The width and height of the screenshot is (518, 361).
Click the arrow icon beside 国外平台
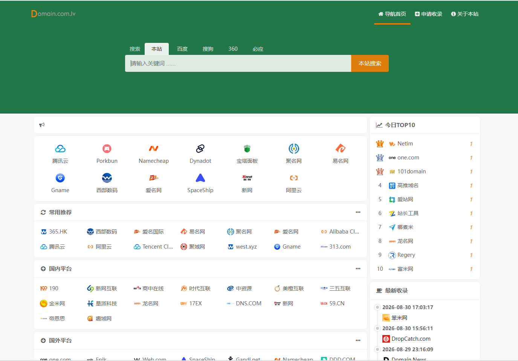tap(43, 341)
